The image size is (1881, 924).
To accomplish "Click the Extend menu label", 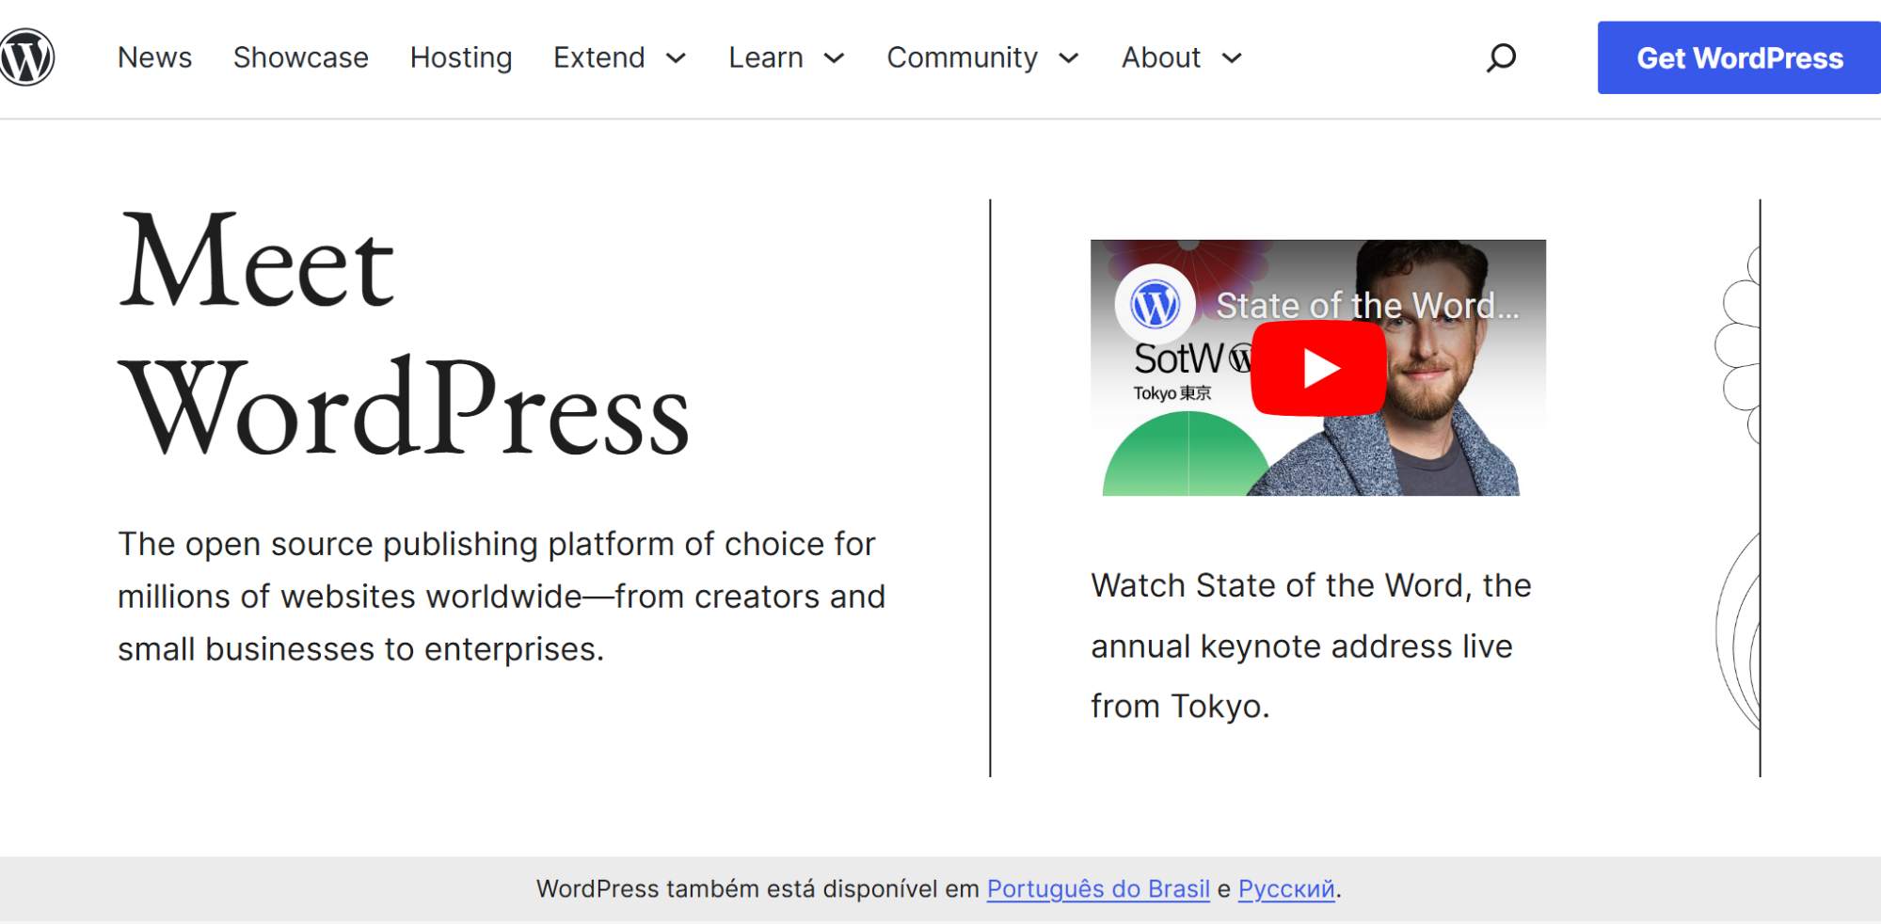I will (x=598, y=57).
